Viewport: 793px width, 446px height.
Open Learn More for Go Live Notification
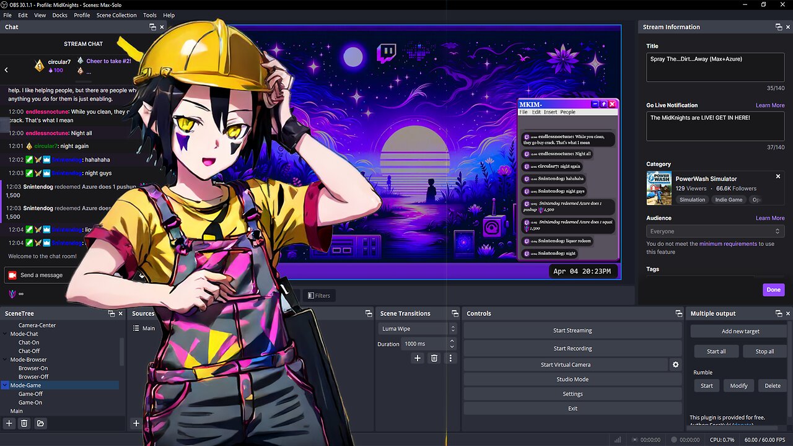point(770,105)
